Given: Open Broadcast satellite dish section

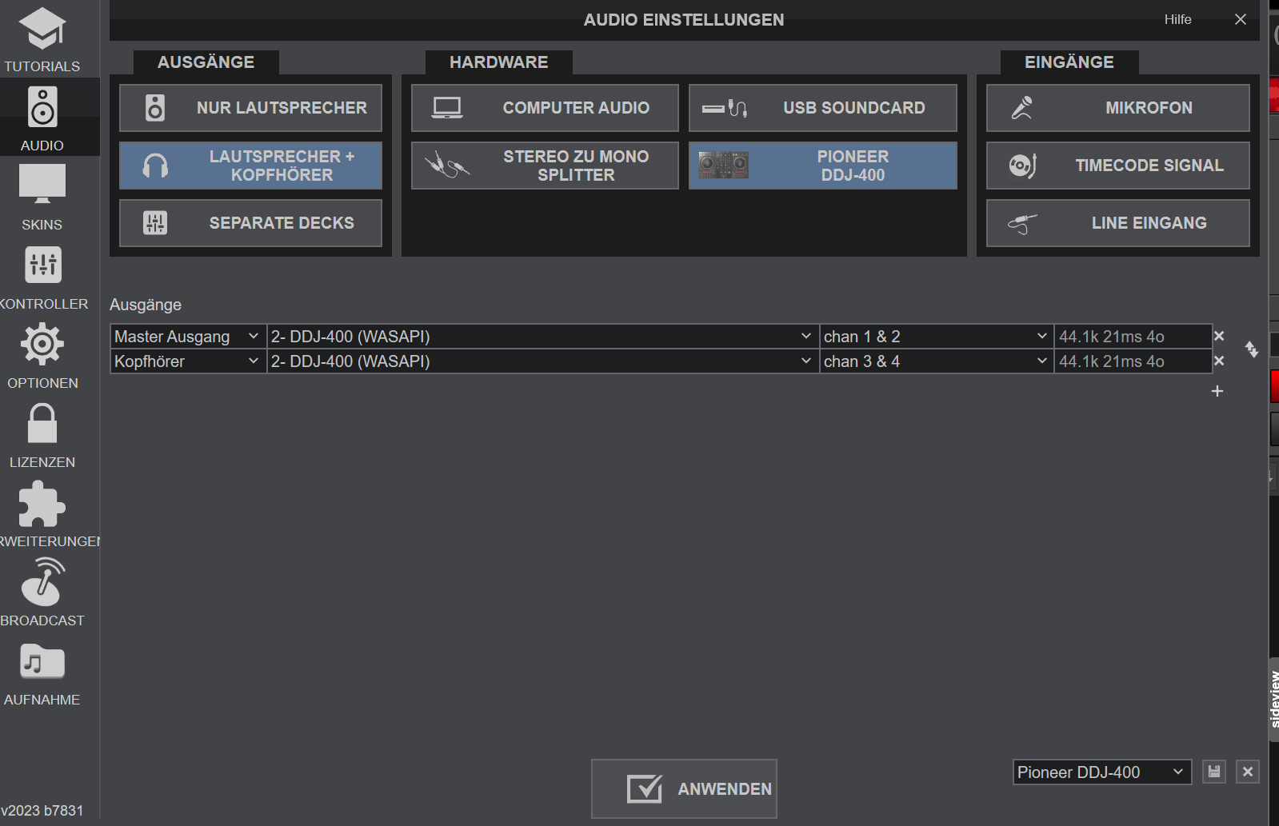Looking at the screenshot, I should (42, 593).
